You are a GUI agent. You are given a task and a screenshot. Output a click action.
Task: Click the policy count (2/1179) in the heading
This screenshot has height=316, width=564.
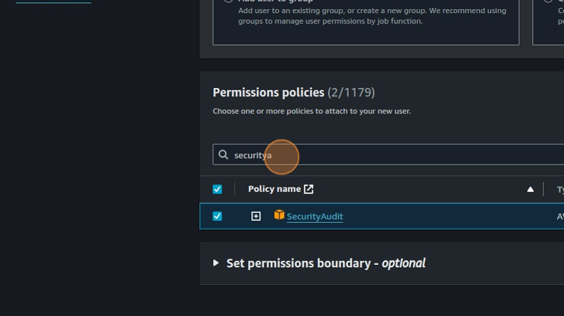(x=351, y=92)
